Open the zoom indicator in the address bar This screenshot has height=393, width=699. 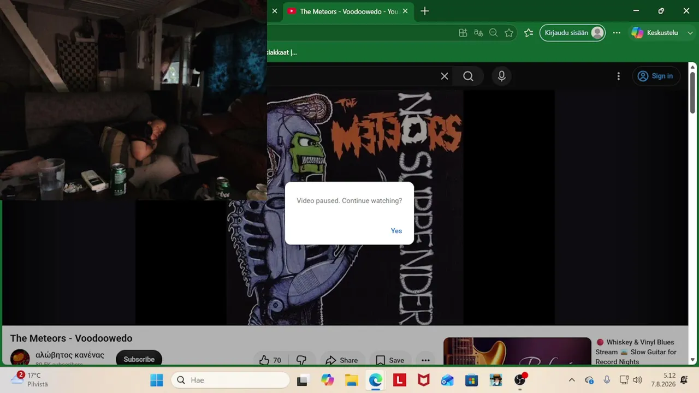494,33
